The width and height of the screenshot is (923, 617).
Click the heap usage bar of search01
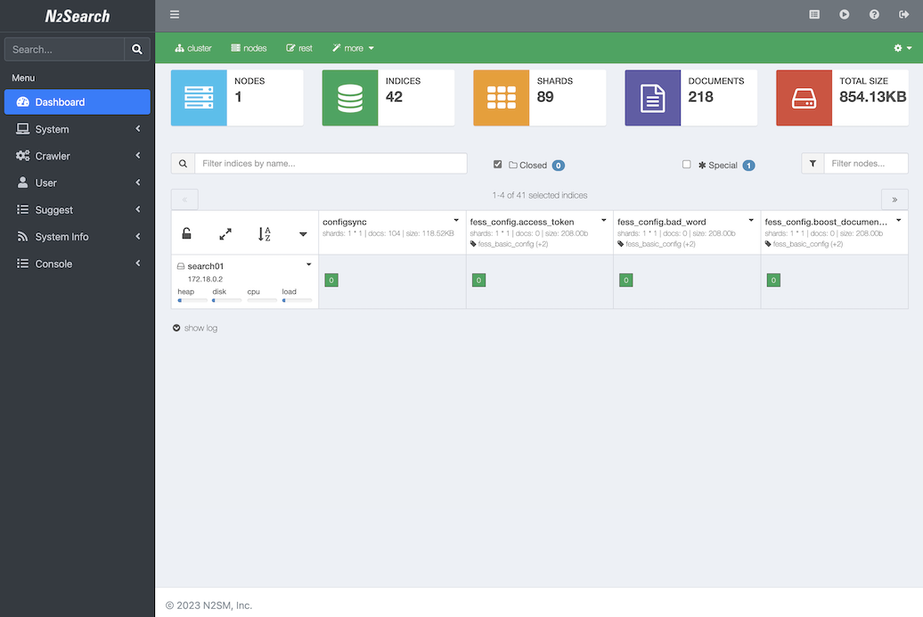click(x=192, y=301)
